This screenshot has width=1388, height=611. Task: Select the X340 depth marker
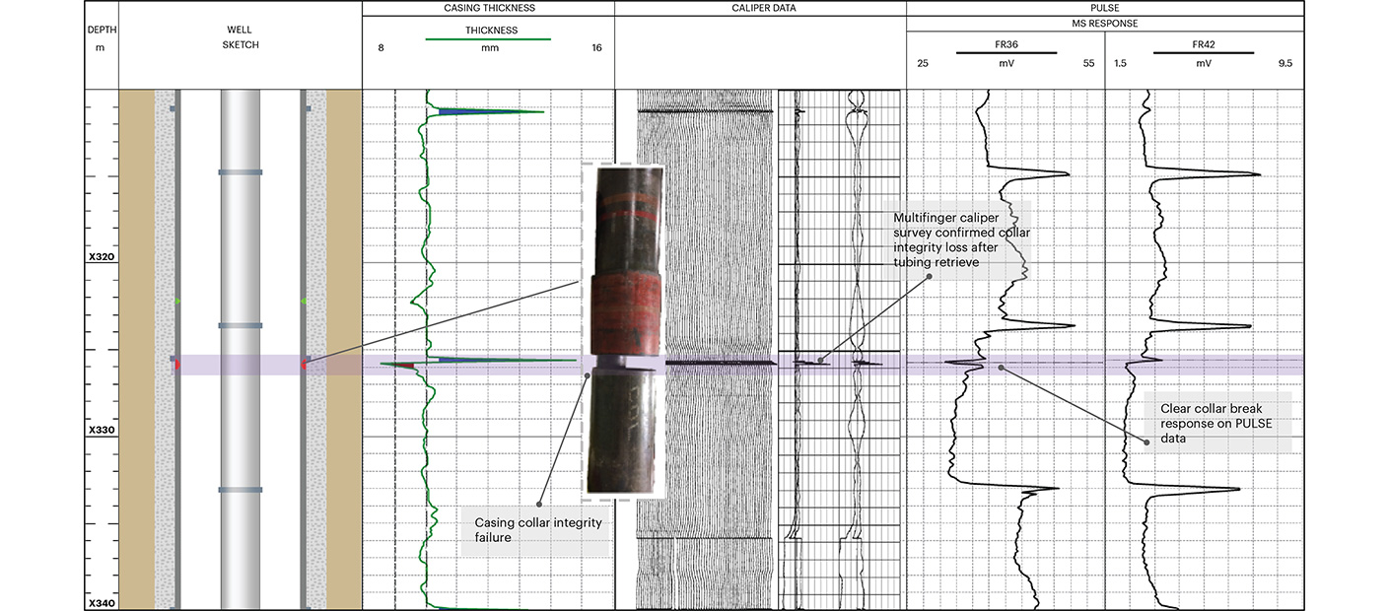point(102,603)
